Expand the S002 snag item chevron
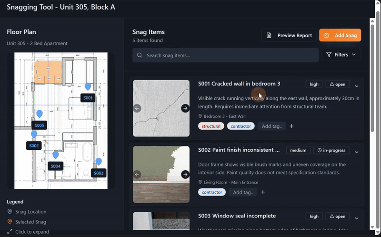 pyautogui.click(x=356, y=152)
